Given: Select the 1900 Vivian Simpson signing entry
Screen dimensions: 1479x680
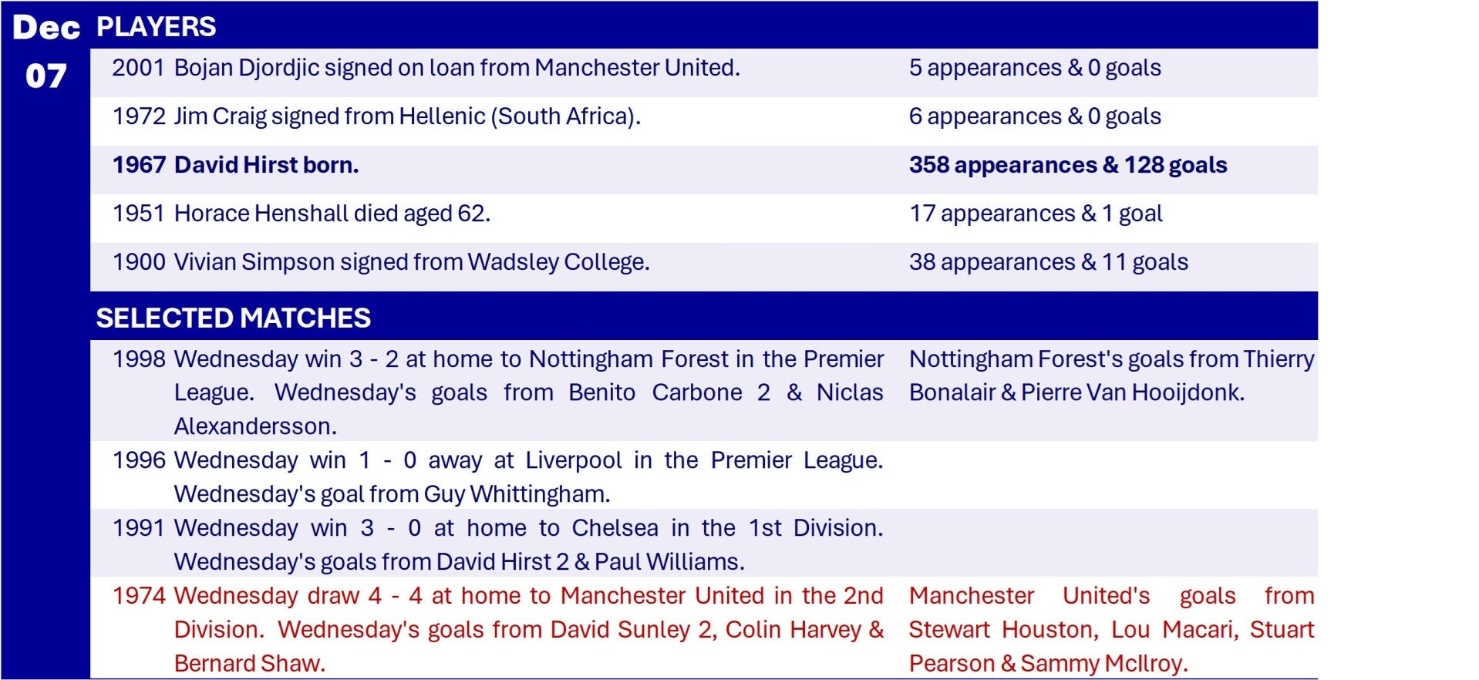Looking at the screenshot, I should click(381, 262).
